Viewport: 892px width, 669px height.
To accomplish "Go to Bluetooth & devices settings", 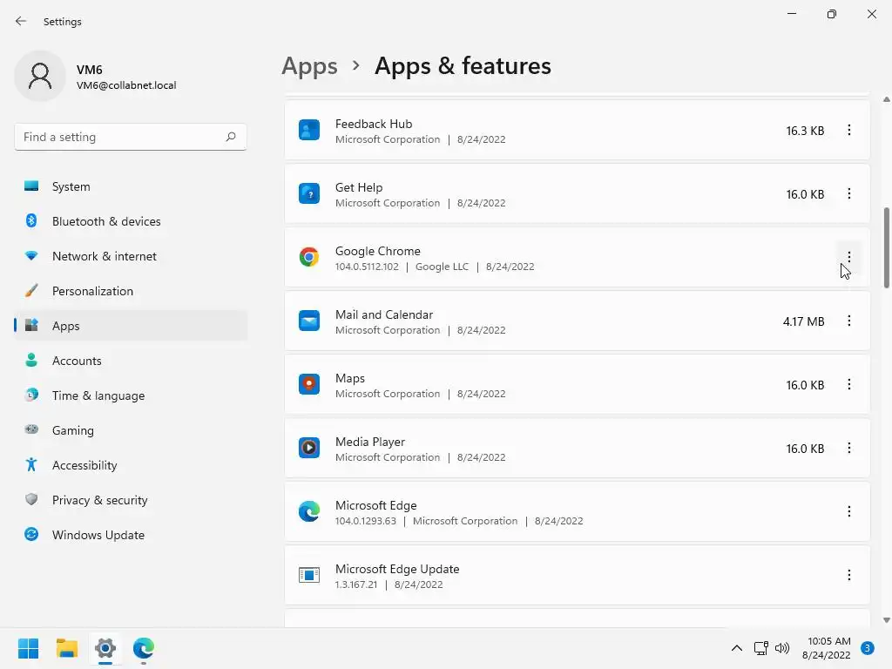I will click(x=106, y=221).
